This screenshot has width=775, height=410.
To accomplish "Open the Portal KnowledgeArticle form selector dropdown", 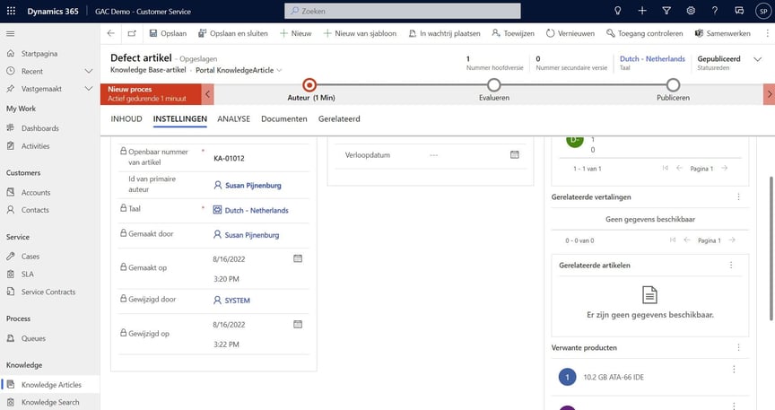I will pos(279,70).
